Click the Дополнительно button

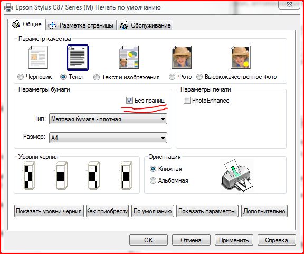264,211
